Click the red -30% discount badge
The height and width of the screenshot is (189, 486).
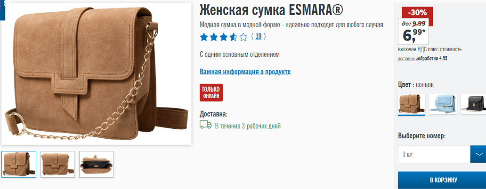tap(417, 13)
